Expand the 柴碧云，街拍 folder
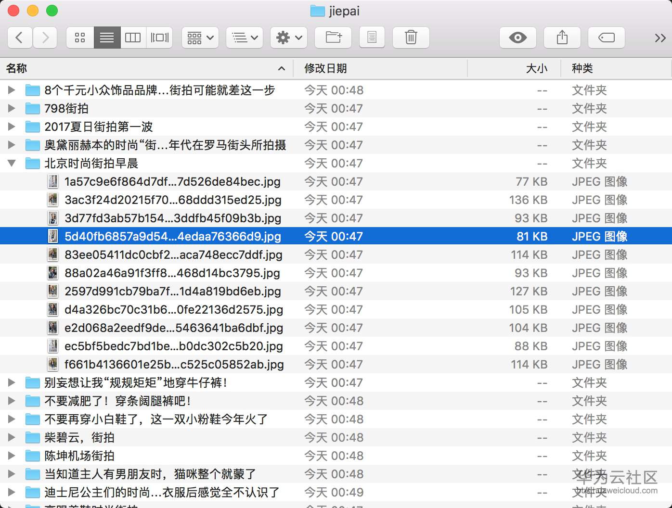Screen dimensions: 672x508 pyautogui.click(x=12, y=437)
